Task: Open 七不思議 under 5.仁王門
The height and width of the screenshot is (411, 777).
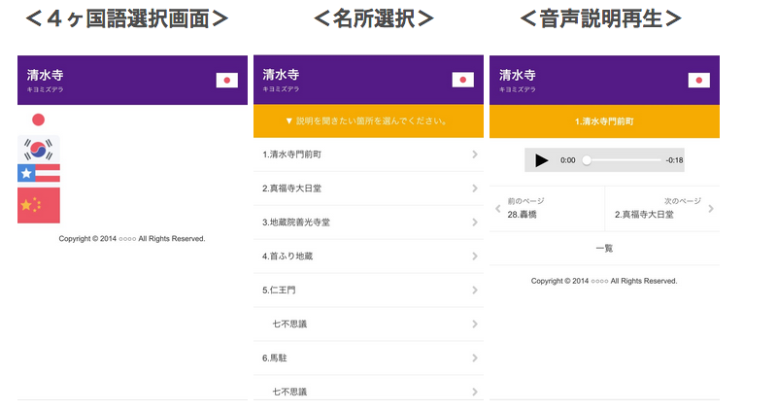Action: click(x=367, y=324)
